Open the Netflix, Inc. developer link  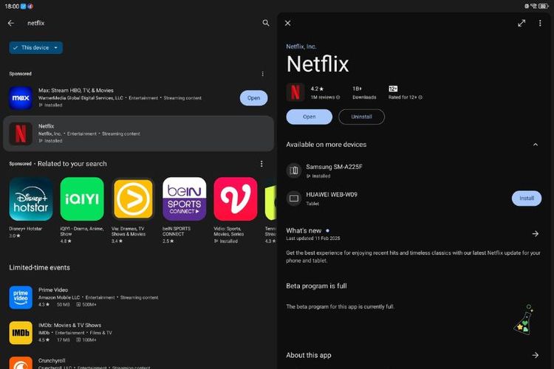(301, 46)
